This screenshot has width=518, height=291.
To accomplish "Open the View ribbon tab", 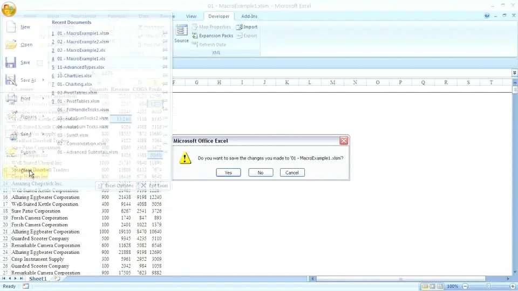I will [191, 16].
